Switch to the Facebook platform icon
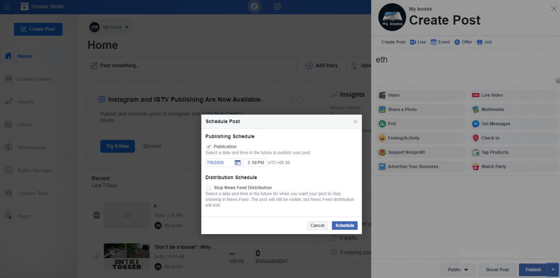The height and width of the screenshot is (278, 560). tap(254, 7)
